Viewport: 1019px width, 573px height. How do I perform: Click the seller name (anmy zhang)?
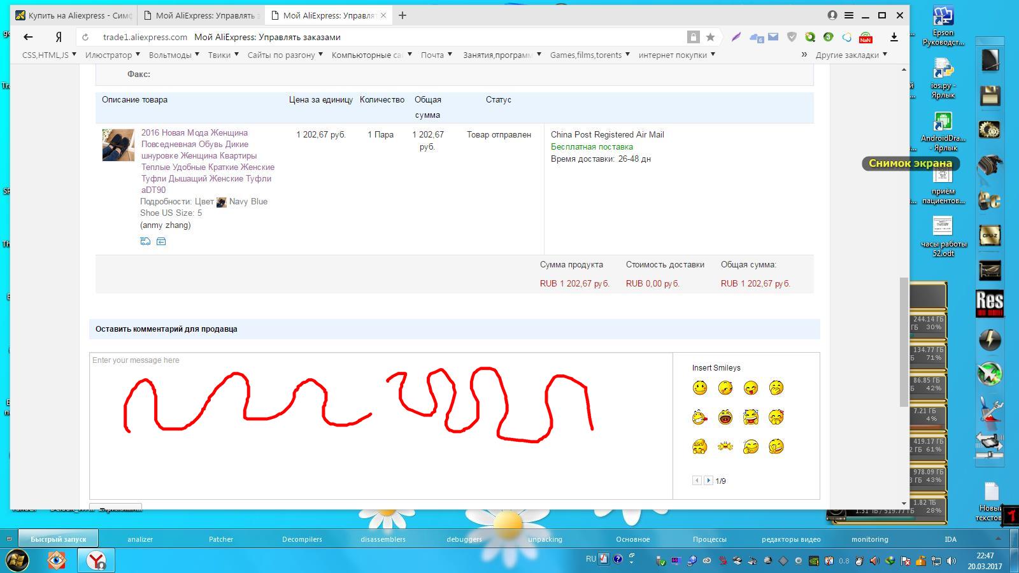pos(166,225)
